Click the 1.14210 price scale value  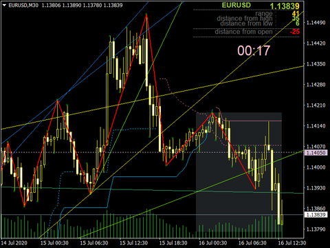click(x=316, y=105)
